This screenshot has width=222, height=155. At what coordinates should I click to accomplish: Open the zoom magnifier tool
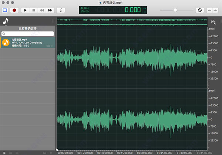tap(213, 22)
